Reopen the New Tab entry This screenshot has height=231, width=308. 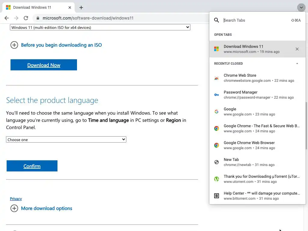pos(257,162)
